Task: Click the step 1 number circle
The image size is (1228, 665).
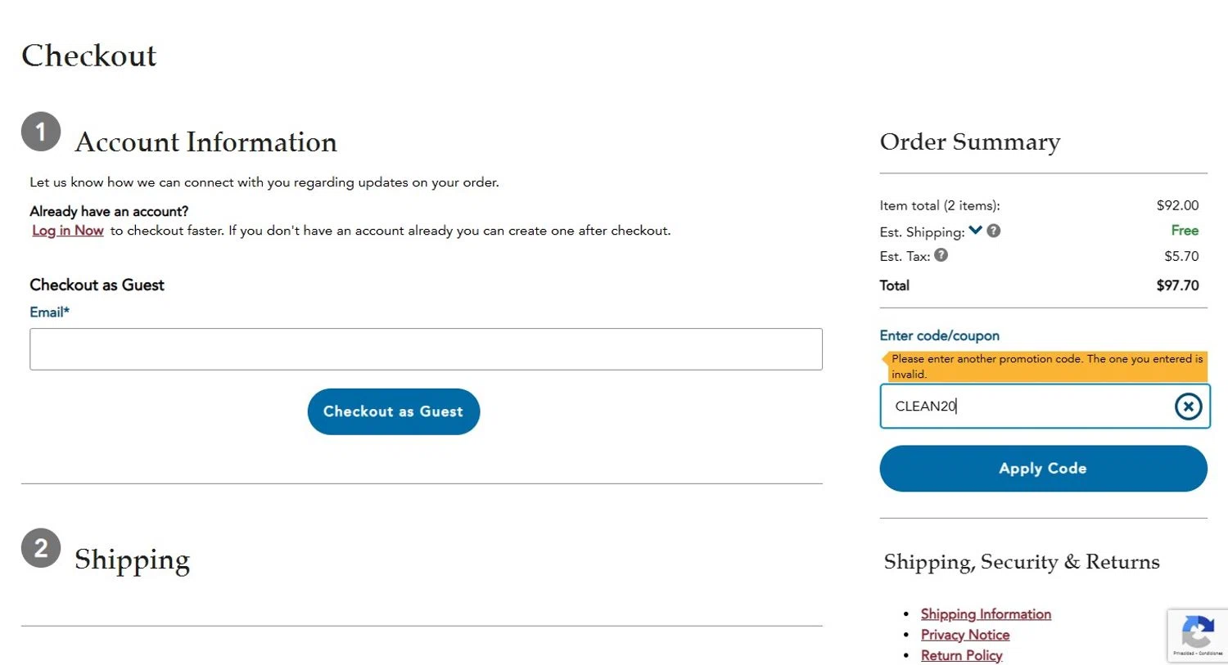Action: click(41, 132)
